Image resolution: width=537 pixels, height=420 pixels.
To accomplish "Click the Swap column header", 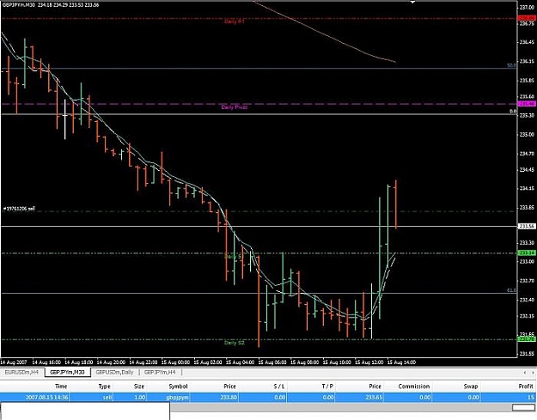I will (471, 387).
